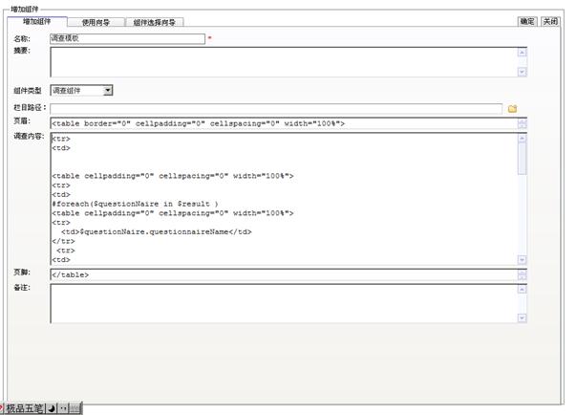Click the 确定 button
This screenshot has height=415, width=577.
(527, 21)
